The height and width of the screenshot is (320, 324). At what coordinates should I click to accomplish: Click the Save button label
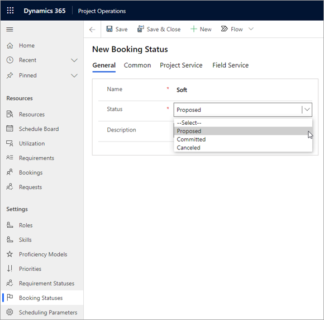(122, 30)
